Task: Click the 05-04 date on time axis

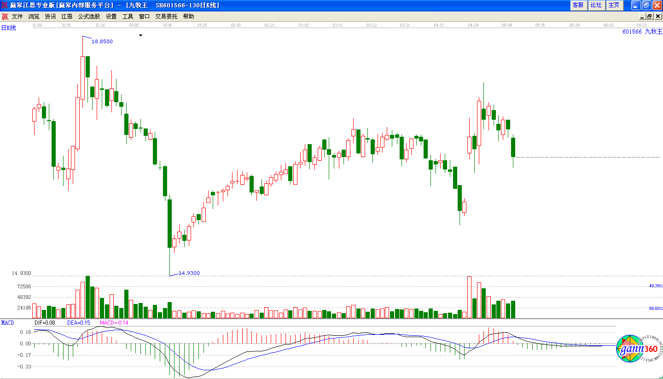Action: 507,25
